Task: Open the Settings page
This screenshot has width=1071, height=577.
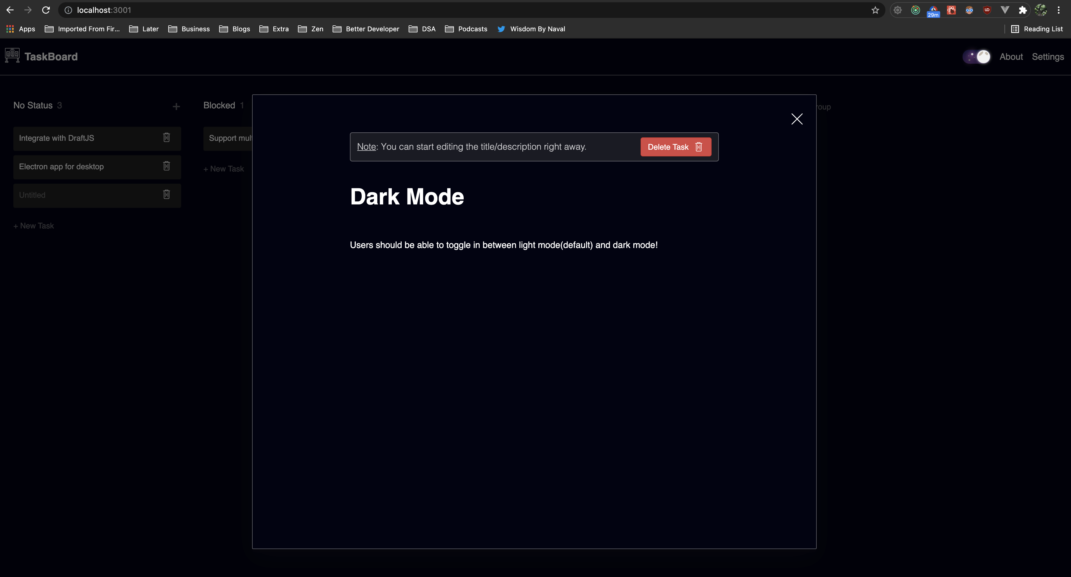Action: (1048, 57)
